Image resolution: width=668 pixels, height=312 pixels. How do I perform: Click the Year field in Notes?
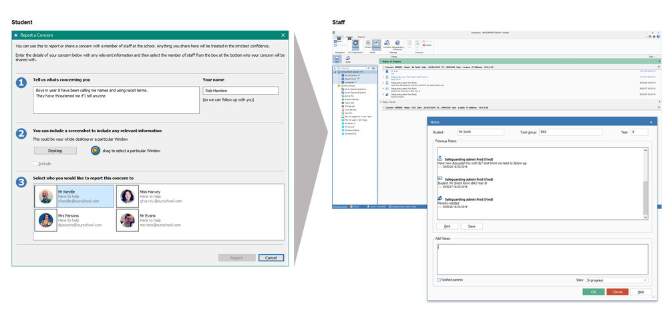pyautogui.click(x=639, y=132)
